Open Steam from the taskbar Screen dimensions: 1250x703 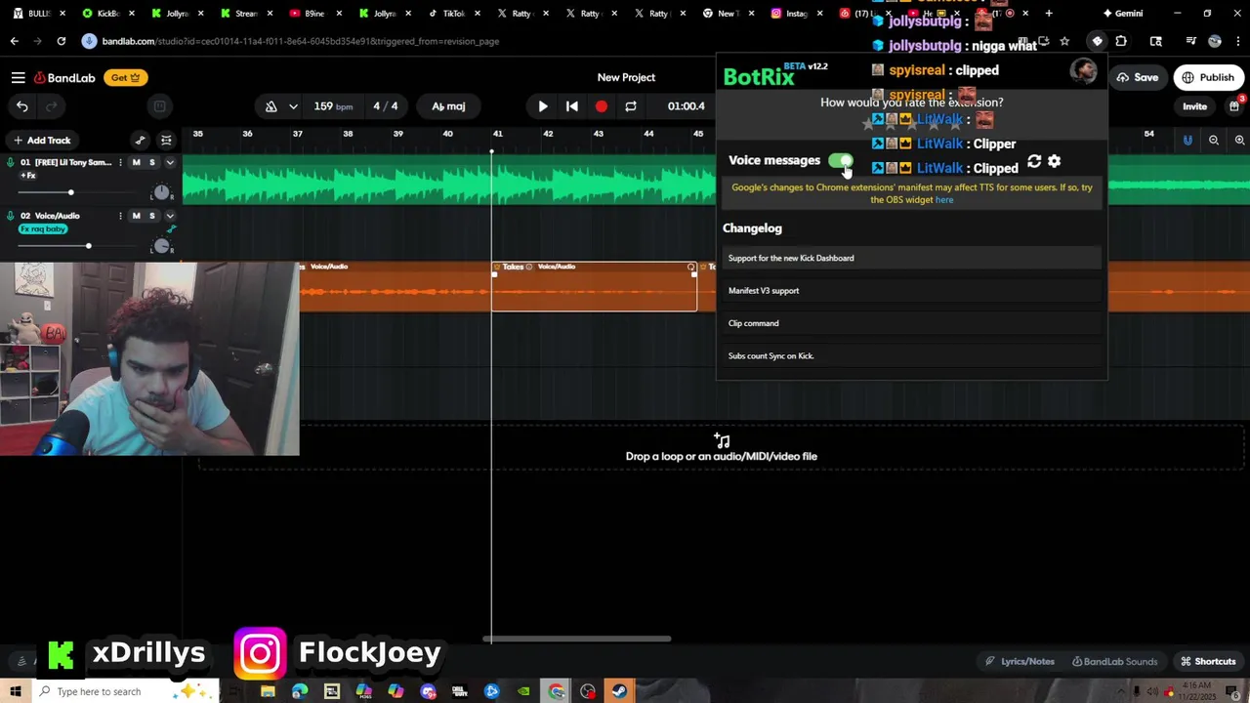click(619, 691)
